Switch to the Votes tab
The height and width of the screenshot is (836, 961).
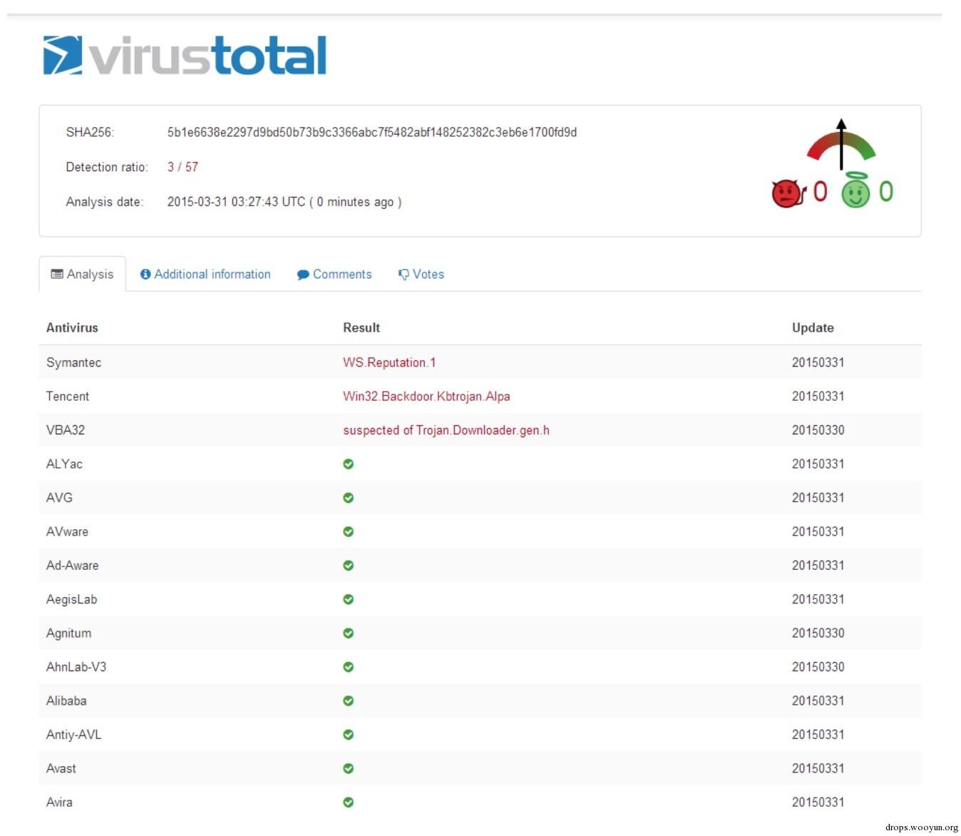pos(421,274)
